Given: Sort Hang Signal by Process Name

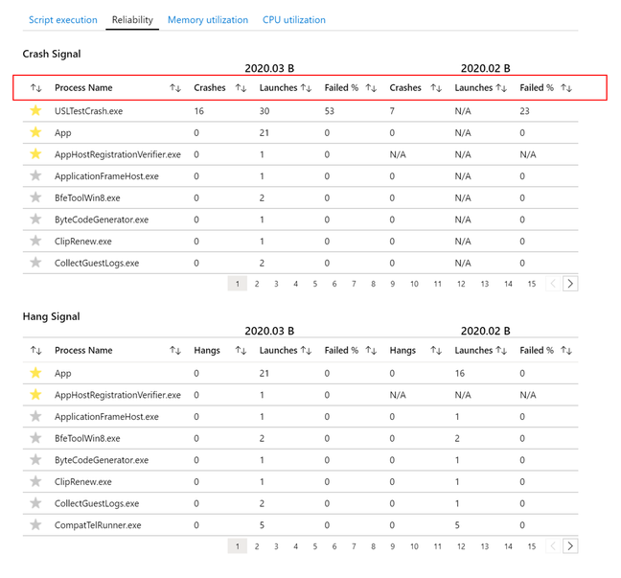Looking at the screenshot, I should [x=175, y=351].
